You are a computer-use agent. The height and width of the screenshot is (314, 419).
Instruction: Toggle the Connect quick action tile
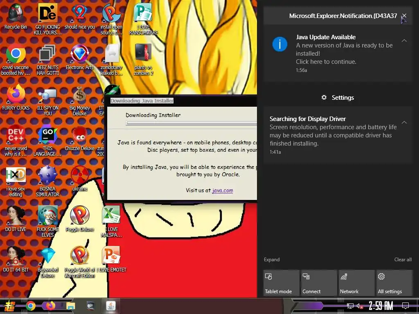pos(319,283)
